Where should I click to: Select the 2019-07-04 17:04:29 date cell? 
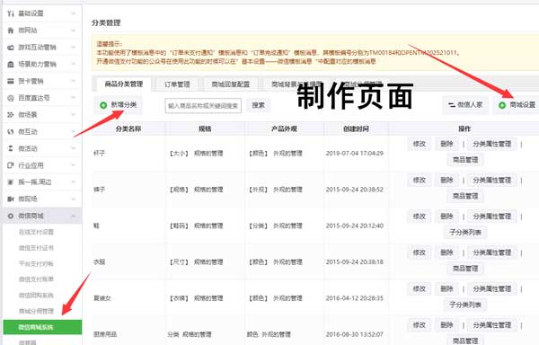pos(355,154)
